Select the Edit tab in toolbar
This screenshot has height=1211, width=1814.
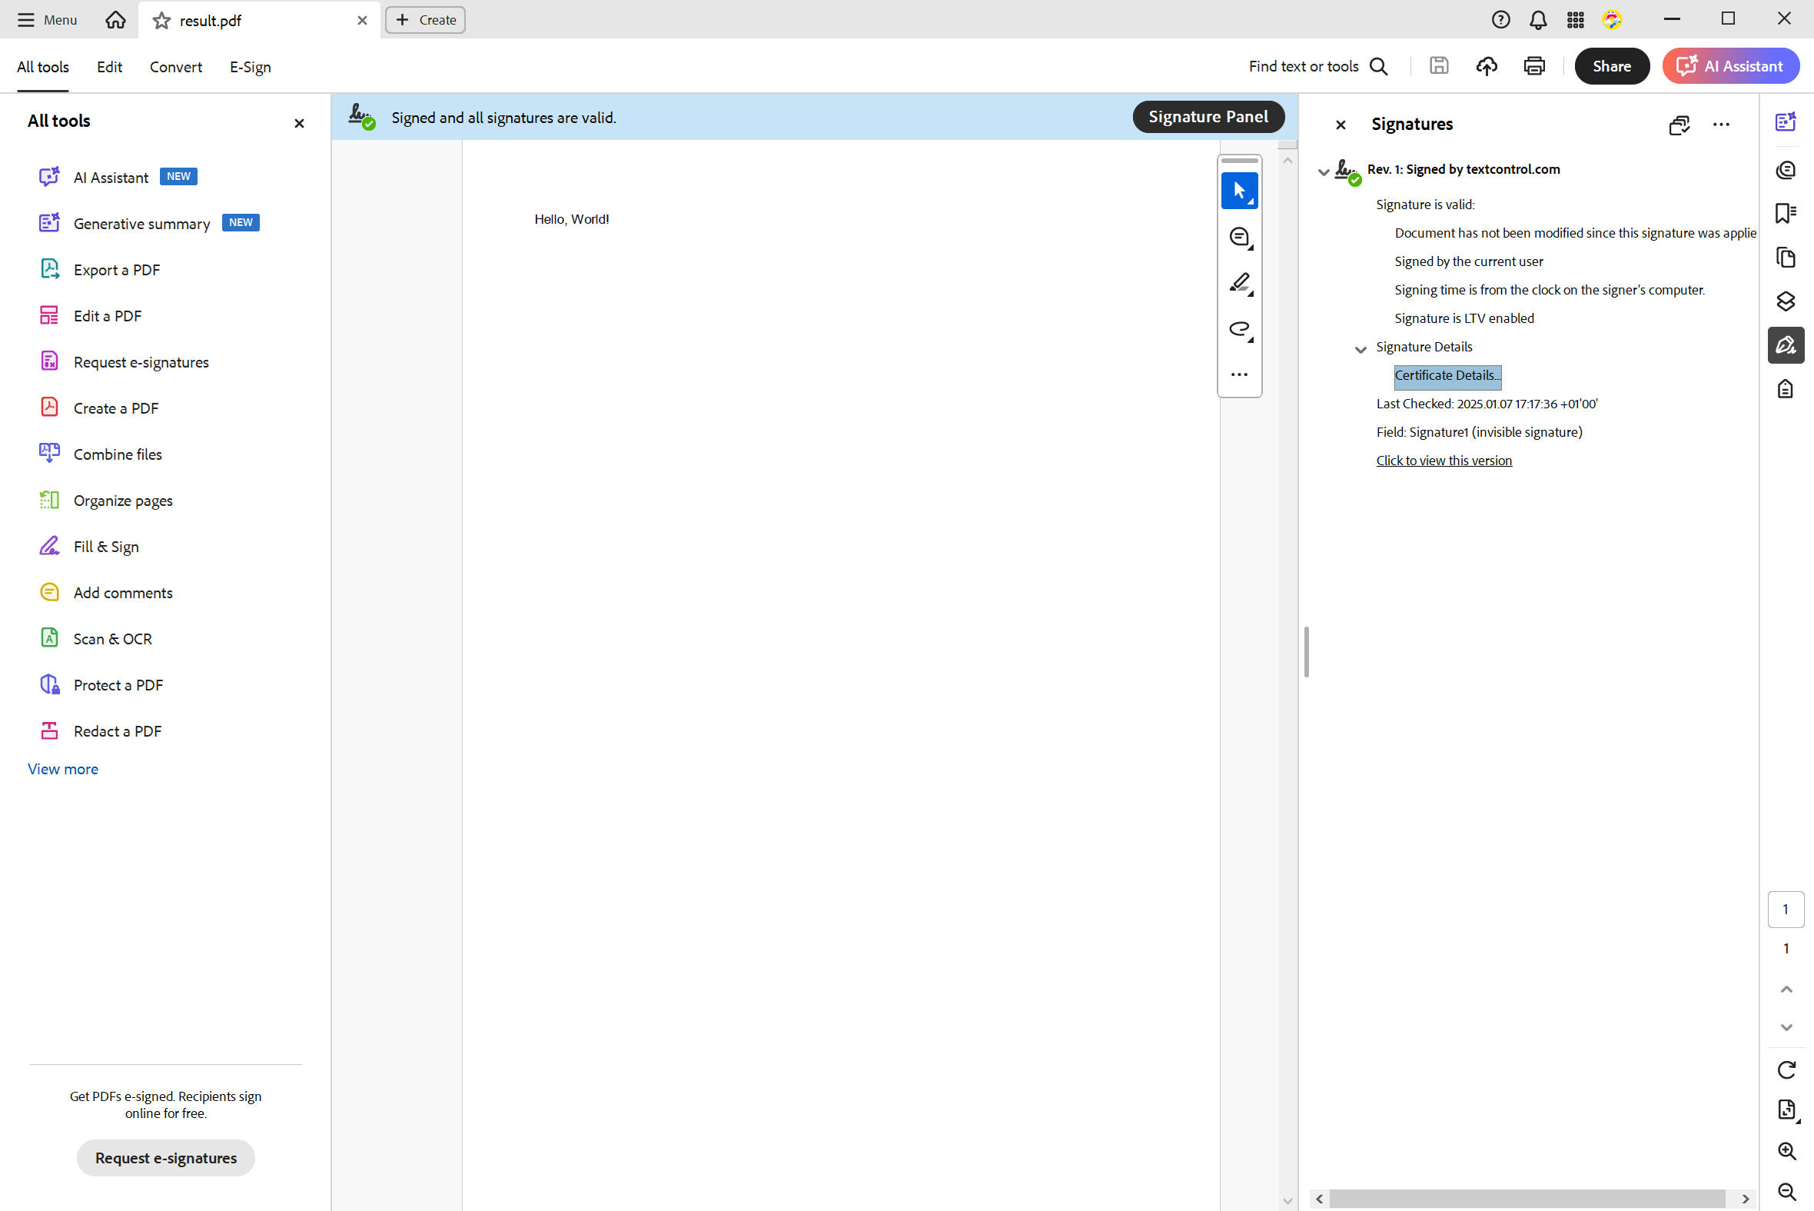(109, 66)
